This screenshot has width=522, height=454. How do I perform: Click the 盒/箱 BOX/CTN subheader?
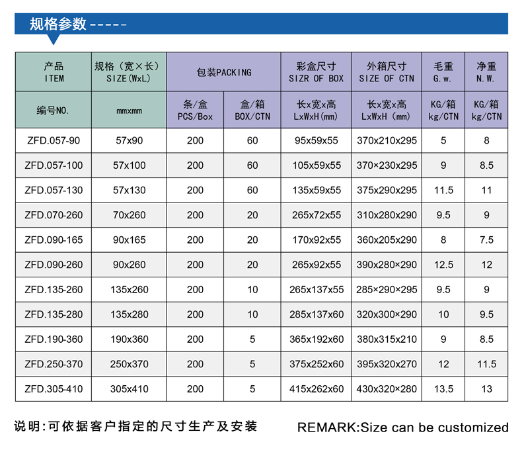[252, 110]
